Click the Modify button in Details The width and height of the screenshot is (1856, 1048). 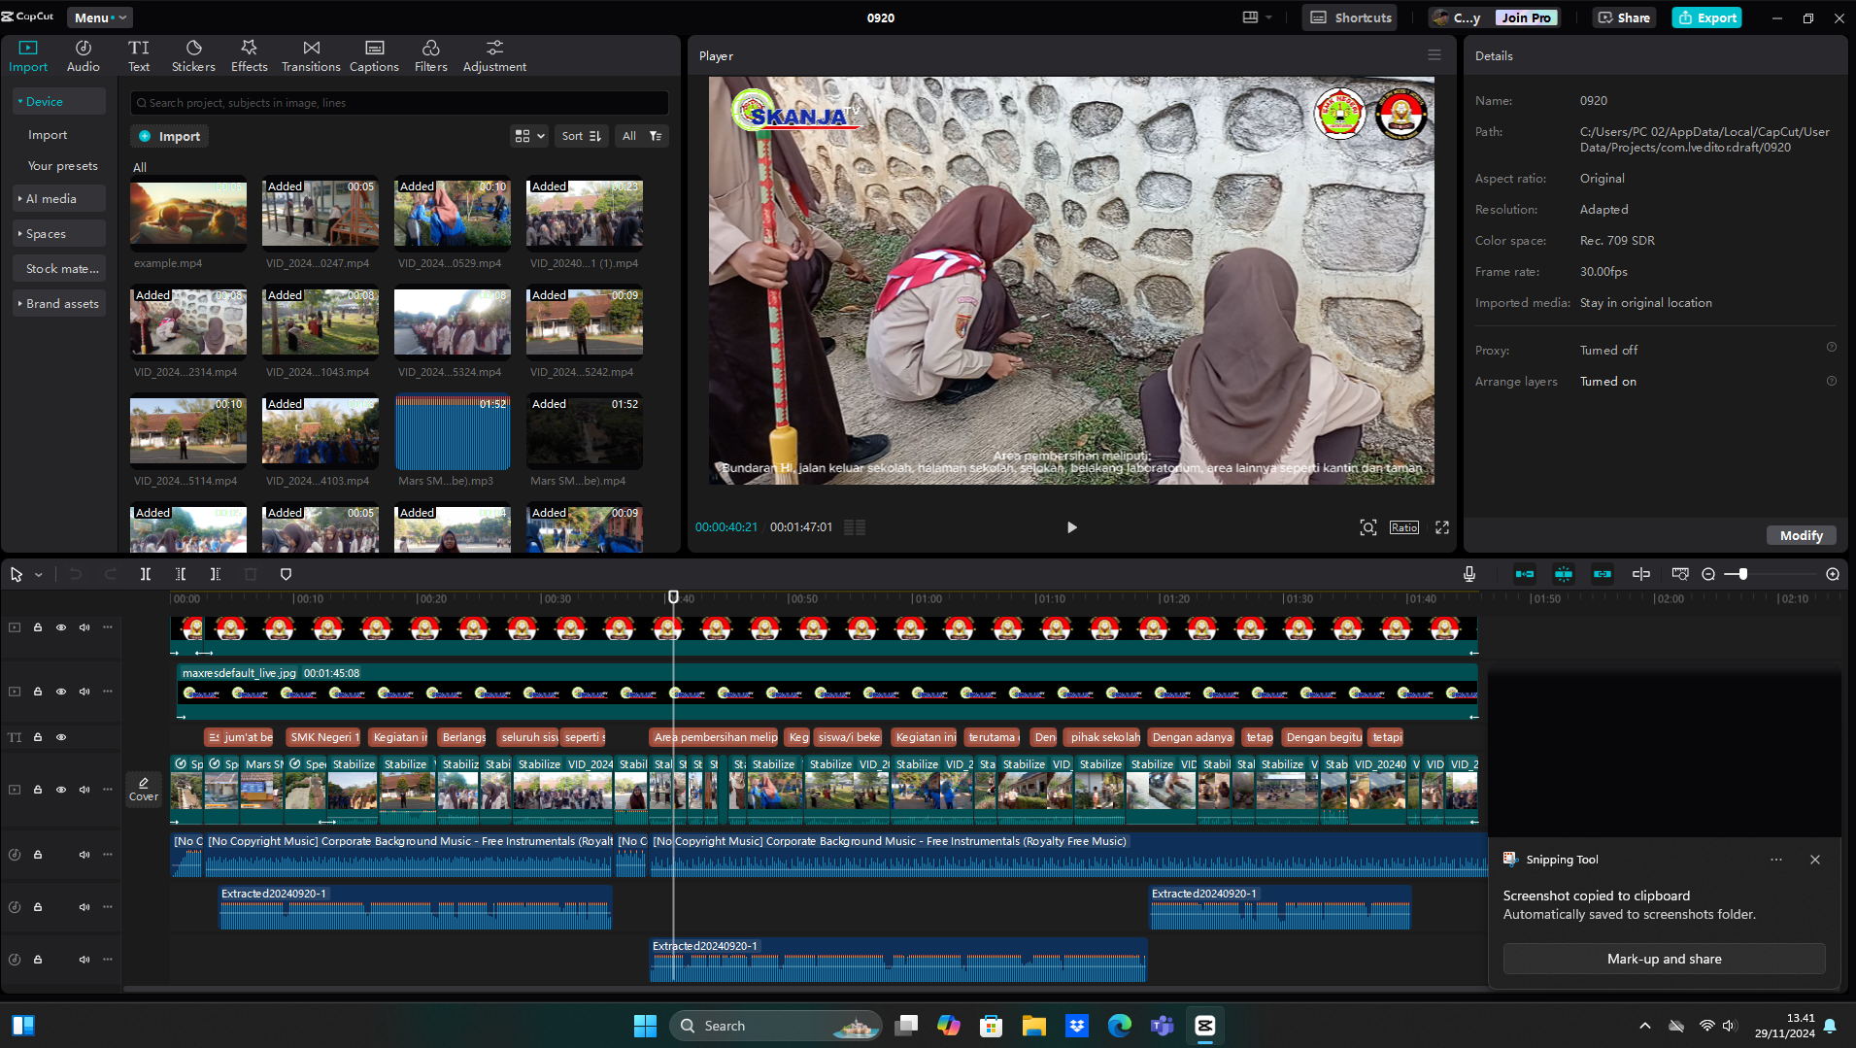[x=1801, y=535]
